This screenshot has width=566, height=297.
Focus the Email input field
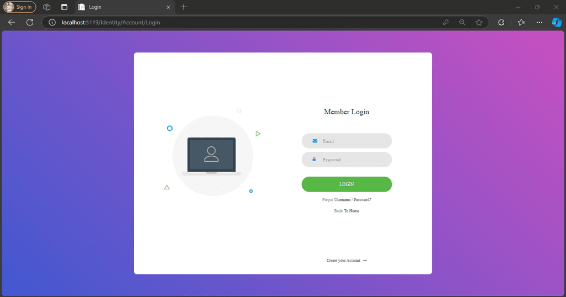[347, 141]
